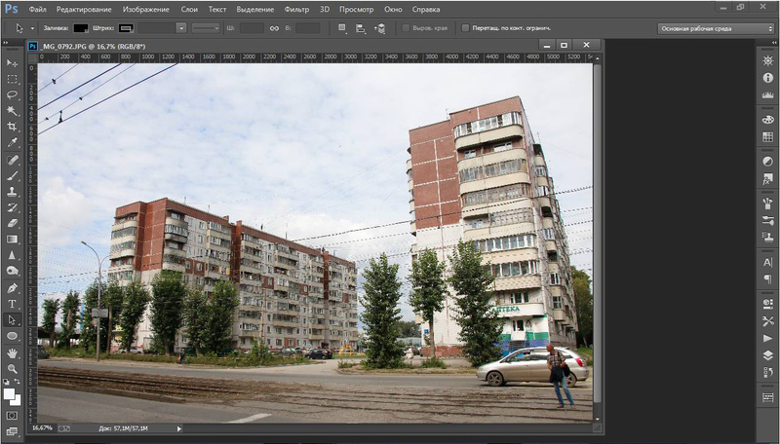Open the 'Изображение' menu

click(145, 9)
